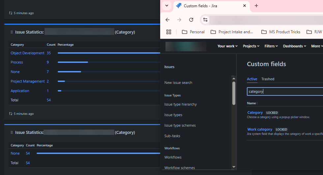Refresh the first Issue Statistics gadget
This screenshot has width=323, height=175.
pyautogui.click(x=11, y=113)
